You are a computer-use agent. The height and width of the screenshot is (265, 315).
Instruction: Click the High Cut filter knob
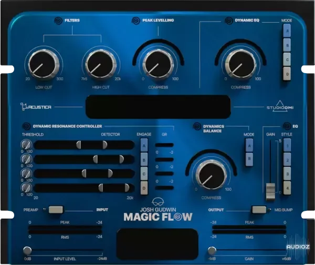[101, 64]
